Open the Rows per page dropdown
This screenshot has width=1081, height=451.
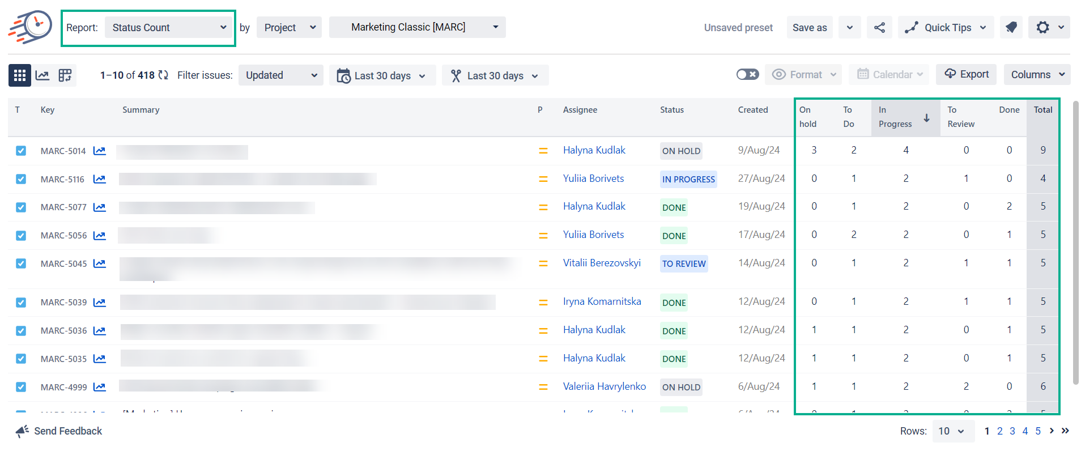pos(952,431)
